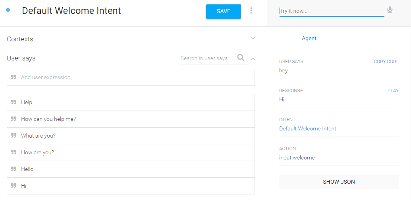This screenshot has height=200, width=411.
Task: Edit the Default Welcome Intent title
Action: click(x=71, y=10)
